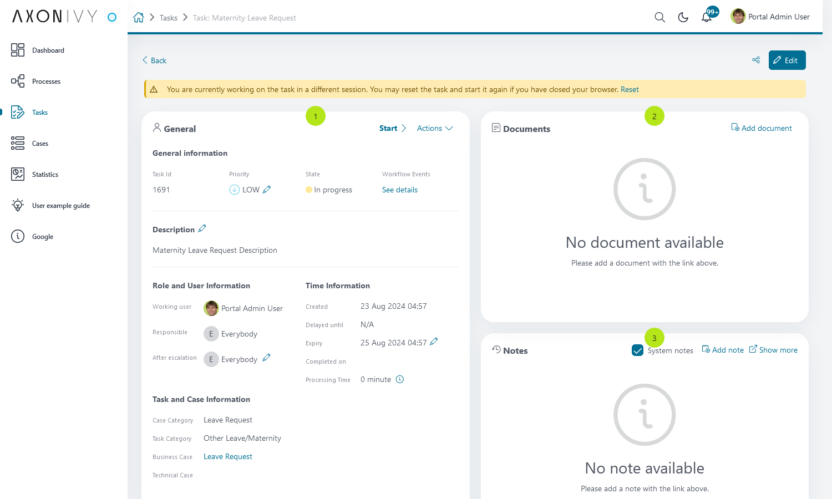This screenshot has height=499, width=832.
Task: Open the global search icon
Action: 659,17
